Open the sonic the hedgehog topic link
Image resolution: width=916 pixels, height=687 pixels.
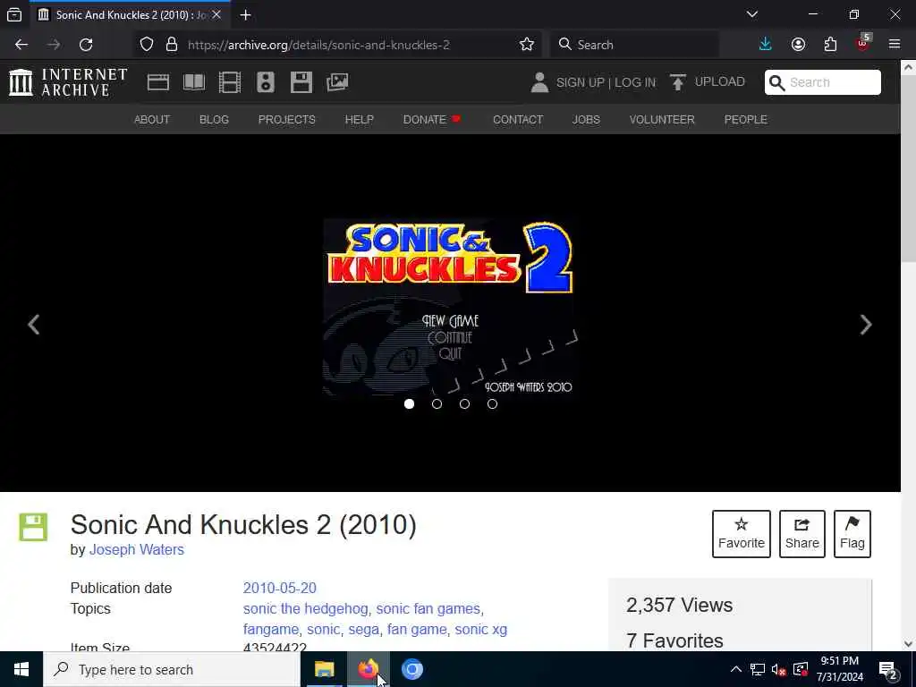pos(306,608)
